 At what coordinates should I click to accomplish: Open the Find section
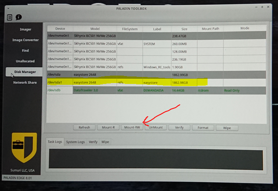[x=25, y=51]
